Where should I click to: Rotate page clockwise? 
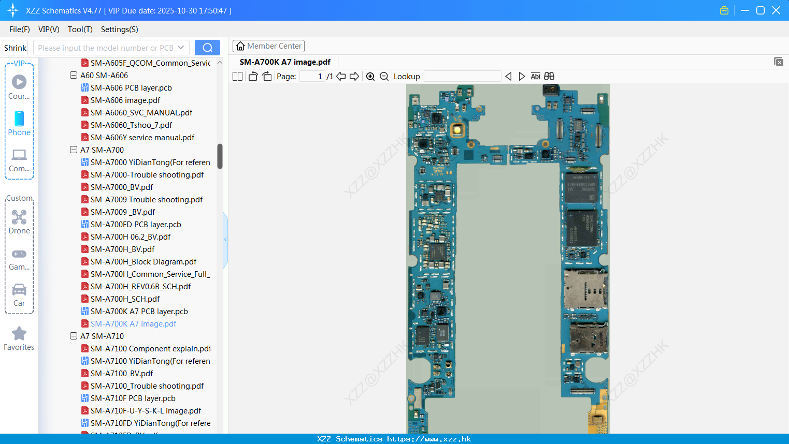click(x=267, y=77)
